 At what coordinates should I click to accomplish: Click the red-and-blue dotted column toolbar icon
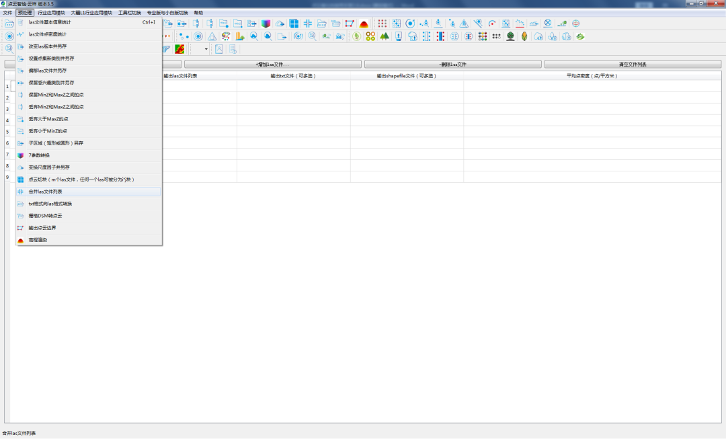[x=440, y=36]
